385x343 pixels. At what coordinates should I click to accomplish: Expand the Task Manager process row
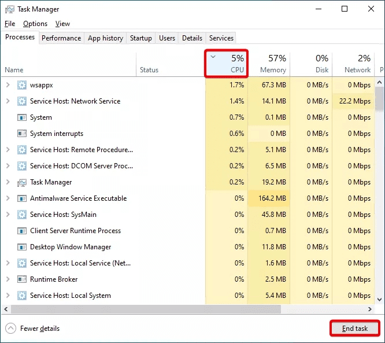(8, 182)
